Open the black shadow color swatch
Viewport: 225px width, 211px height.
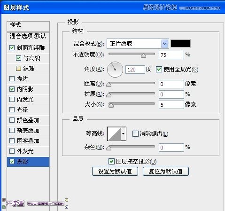pyautogui.click(x=180, y=44)
